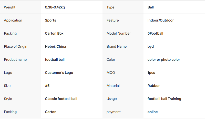
Task: Click the Type value Ball
Action: pyautogui.click(x=151, y=7)
